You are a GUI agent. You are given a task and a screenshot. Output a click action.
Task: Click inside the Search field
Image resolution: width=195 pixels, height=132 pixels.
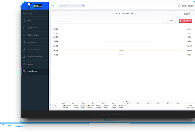tap(72, 6)
